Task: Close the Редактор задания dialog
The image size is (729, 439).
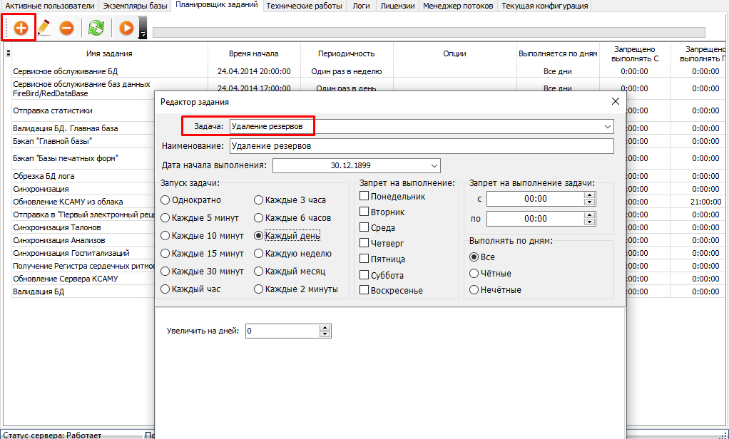Action: (616, 101)
